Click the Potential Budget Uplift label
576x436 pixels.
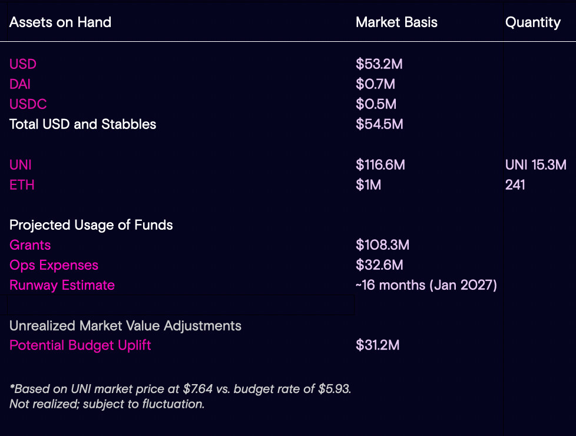click(80, 345)
